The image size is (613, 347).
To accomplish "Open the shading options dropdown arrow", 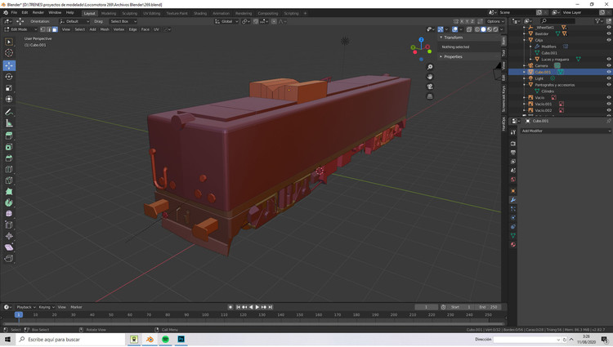I will pos(501,29).
